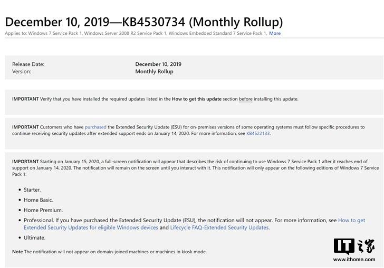384x268 pixels.
Task: Click the bold 'December 10, 2019' release date value
Action: (x=158, y=64)
